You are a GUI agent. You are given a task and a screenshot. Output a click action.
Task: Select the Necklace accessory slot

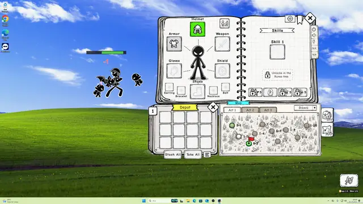(213, 91)
